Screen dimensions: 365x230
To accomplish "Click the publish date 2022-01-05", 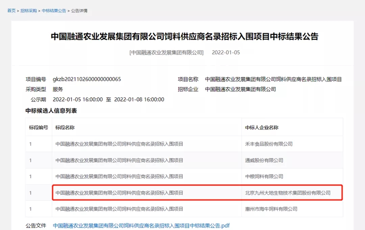I will (226, 53).
